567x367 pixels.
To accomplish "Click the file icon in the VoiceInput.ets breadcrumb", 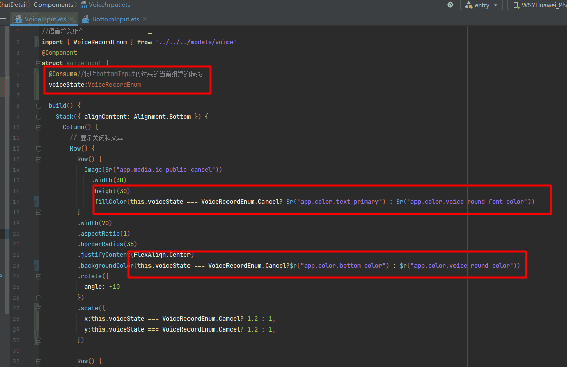I will pyautogui.click(x=83, y=5).
